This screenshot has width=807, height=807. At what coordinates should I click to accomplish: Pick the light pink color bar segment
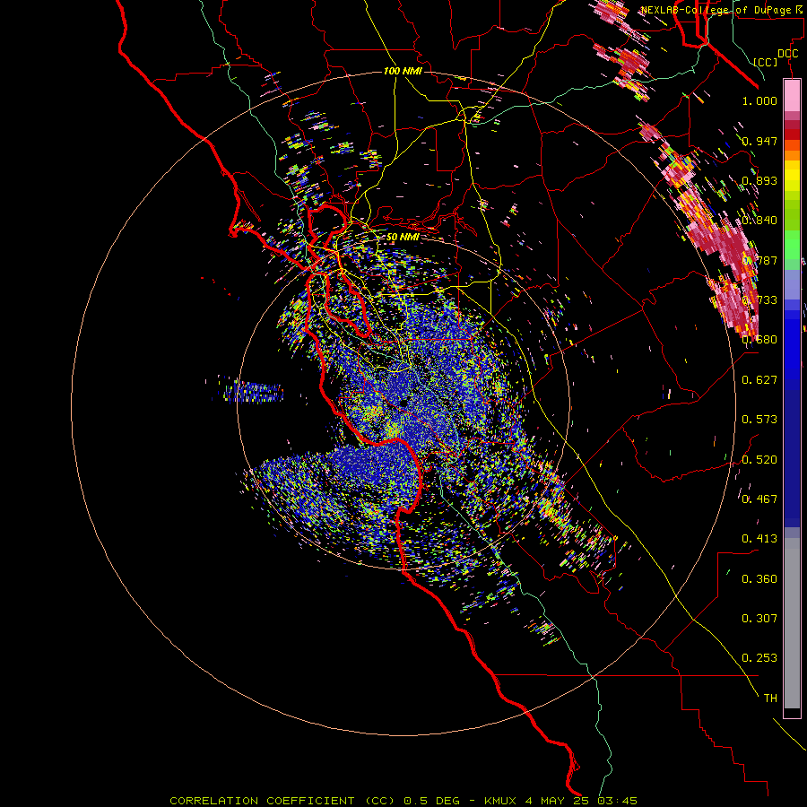coord(792,95)
